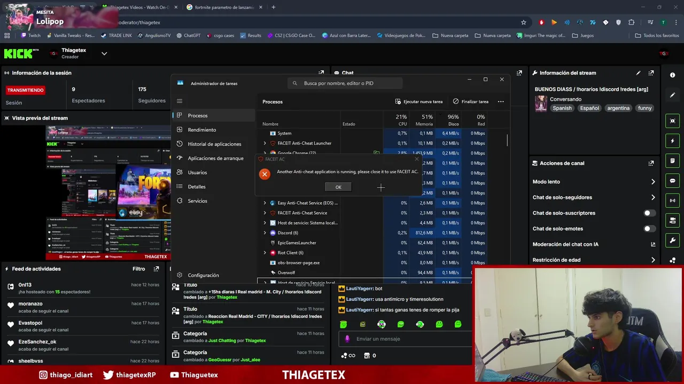Pop out Información del stream panel
The width and height of the screenshot is (684, 384).
(651, 73)
